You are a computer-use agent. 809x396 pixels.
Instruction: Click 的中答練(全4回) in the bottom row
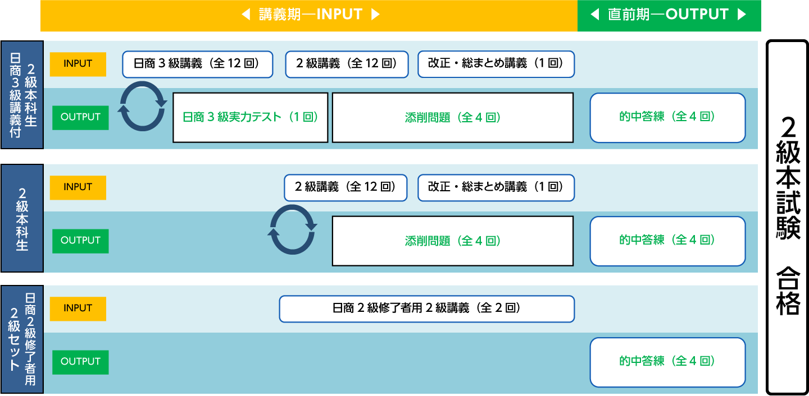(x=667, y=362)
